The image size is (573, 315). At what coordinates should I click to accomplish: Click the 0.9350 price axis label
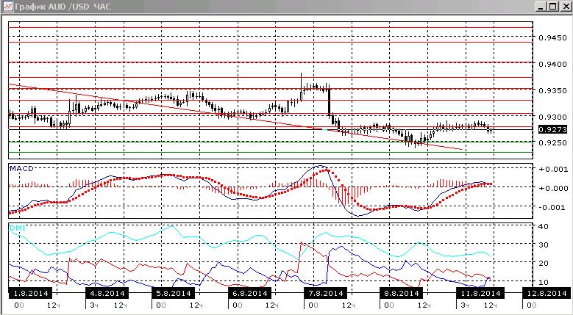tap(552, 90)
